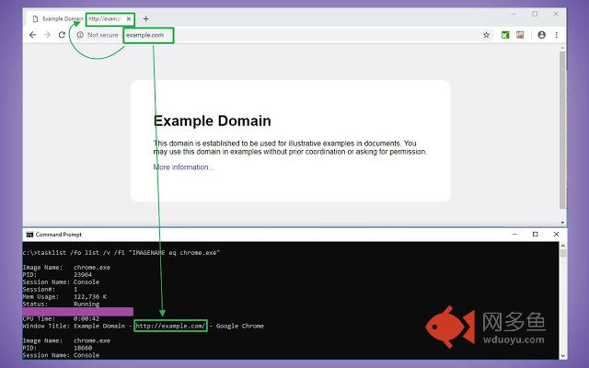Bookmark this page with the star icon
The width and height of the screenshot is (589, 368).
pyautogui.click(x=486, y=35)
